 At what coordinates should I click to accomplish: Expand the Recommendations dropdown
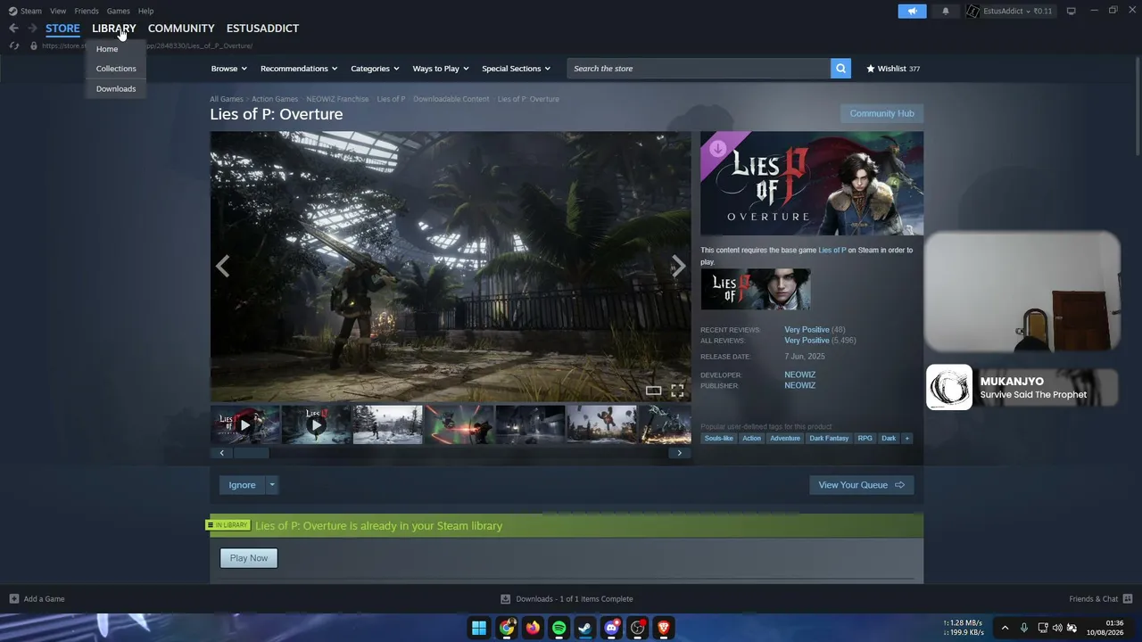click(299, 69)
